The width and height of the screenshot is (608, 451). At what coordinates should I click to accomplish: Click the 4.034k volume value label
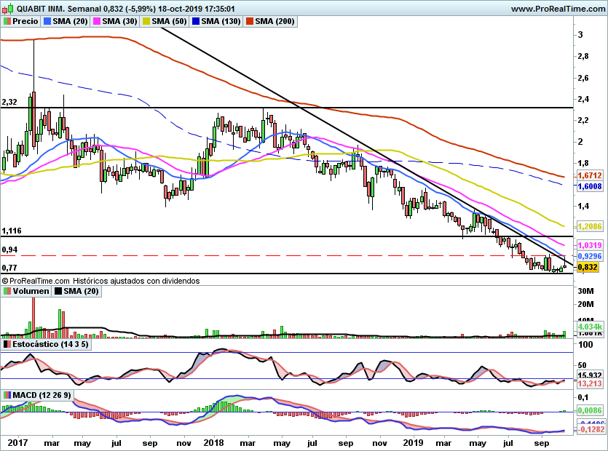click(x=590, y=326)
